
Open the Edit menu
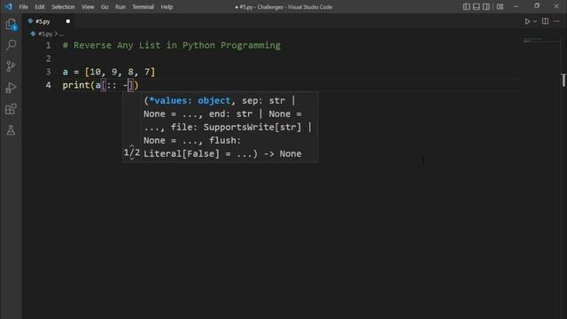[x=39, y=7]
